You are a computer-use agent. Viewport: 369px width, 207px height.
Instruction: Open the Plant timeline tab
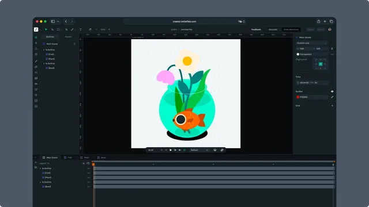85,158
